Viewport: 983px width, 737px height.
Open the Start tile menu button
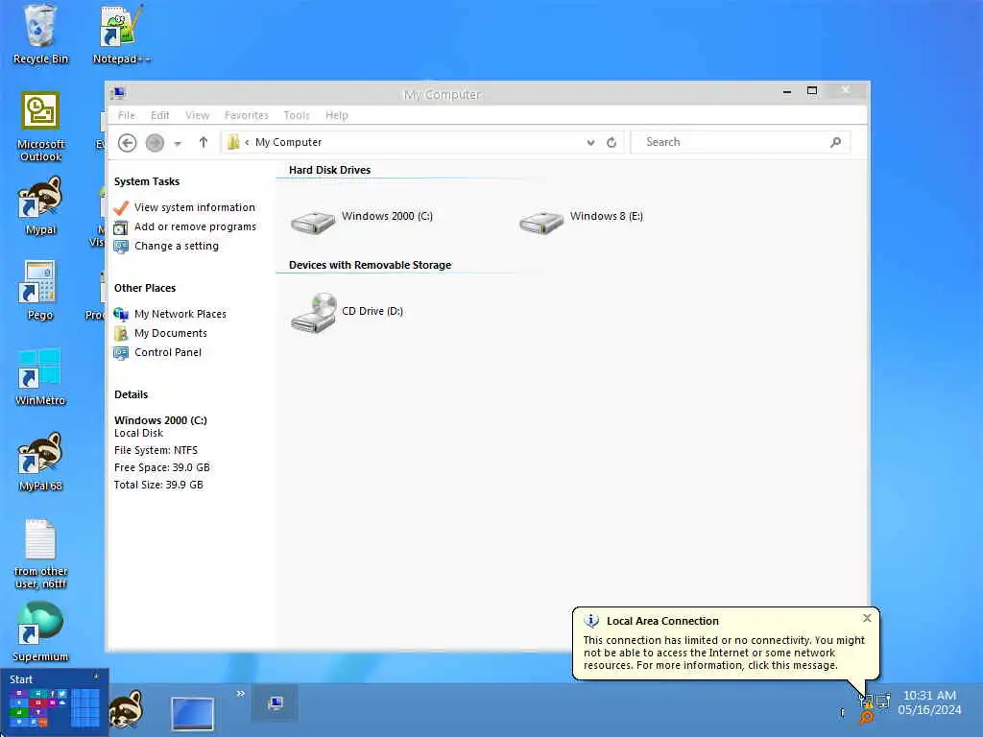point(55,702)
